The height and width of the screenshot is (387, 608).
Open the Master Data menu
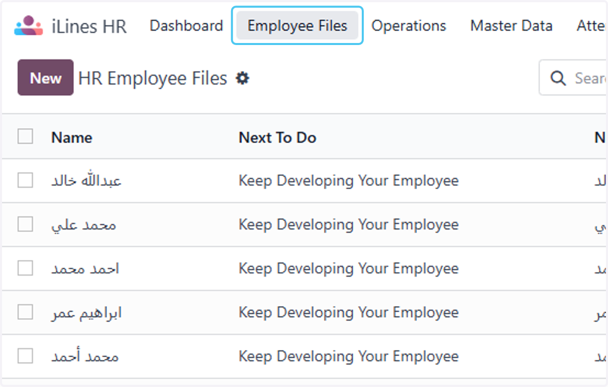click(511, 26)
